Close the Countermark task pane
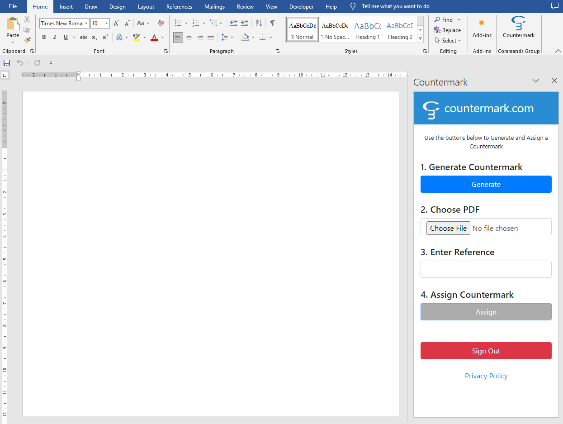 pos(554,81)
